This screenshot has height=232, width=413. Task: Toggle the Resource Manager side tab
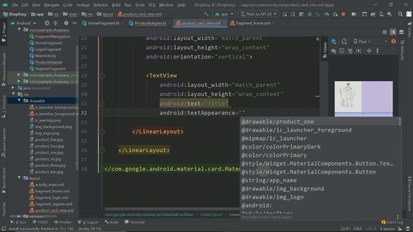pyautogui.click(x=4, y=70)
